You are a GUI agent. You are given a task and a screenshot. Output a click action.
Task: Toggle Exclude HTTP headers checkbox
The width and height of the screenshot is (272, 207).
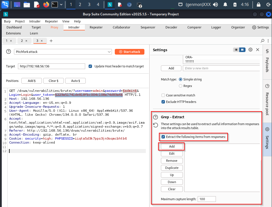coord(163,102)
